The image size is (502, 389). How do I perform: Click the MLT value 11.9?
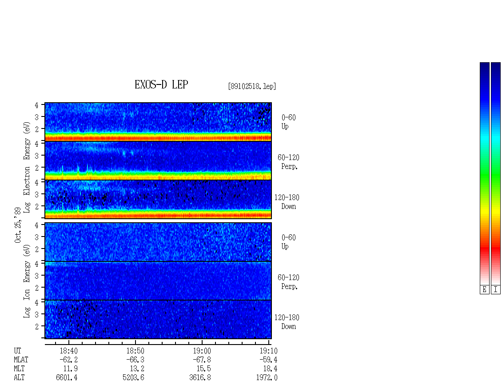click(71, 369)
